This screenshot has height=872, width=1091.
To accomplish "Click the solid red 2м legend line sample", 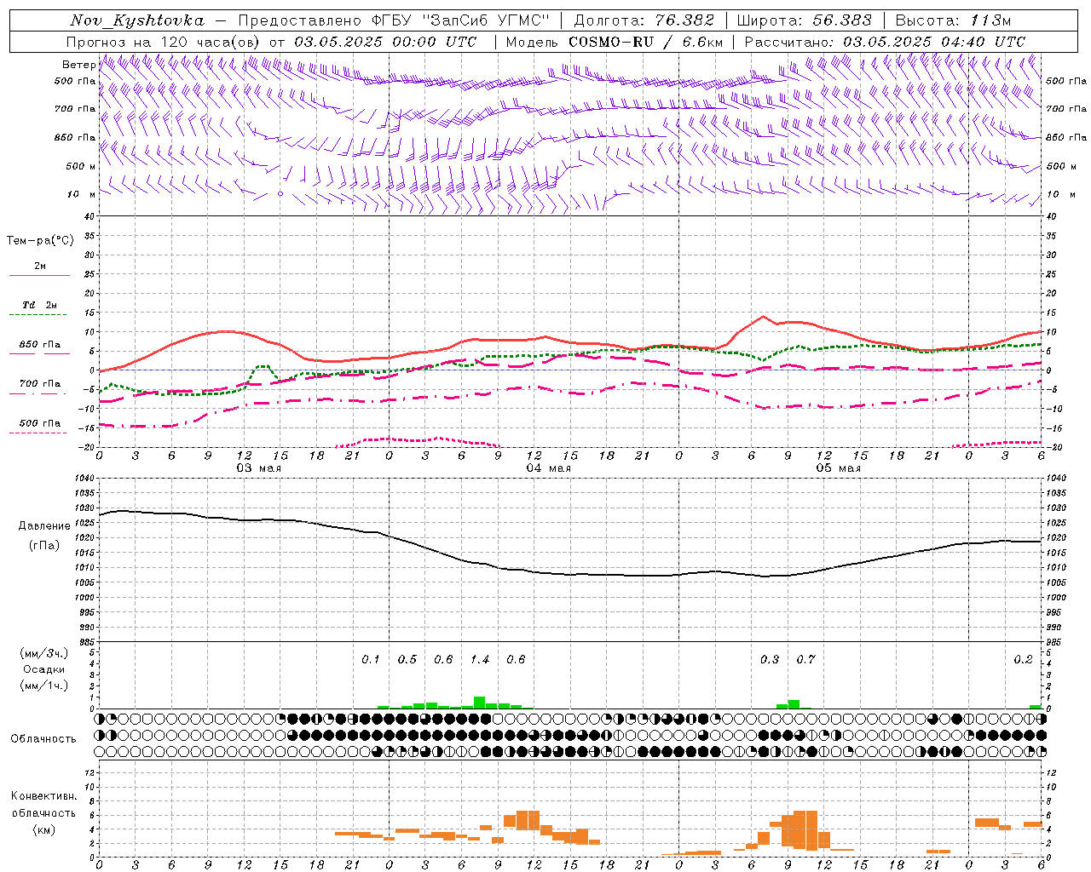I will (39, 276).
